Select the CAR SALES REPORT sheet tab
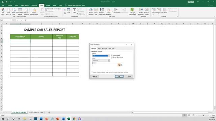The height and width of the screenshot is (121, 216). point(19,112)
